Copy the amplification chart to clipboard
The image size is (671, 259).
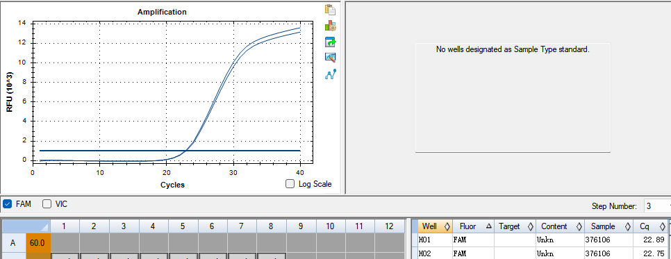(330, 10)
